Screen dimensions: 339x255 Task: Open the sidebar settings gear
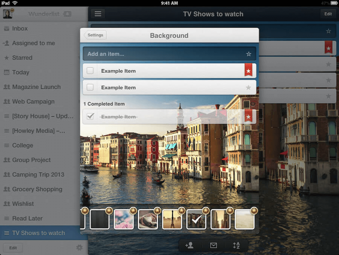[80, 247]
